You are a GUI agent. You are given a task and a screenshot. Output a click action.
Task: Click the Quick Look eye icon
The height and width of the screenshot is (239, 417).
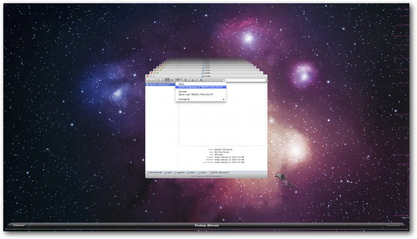pos(201,80)
